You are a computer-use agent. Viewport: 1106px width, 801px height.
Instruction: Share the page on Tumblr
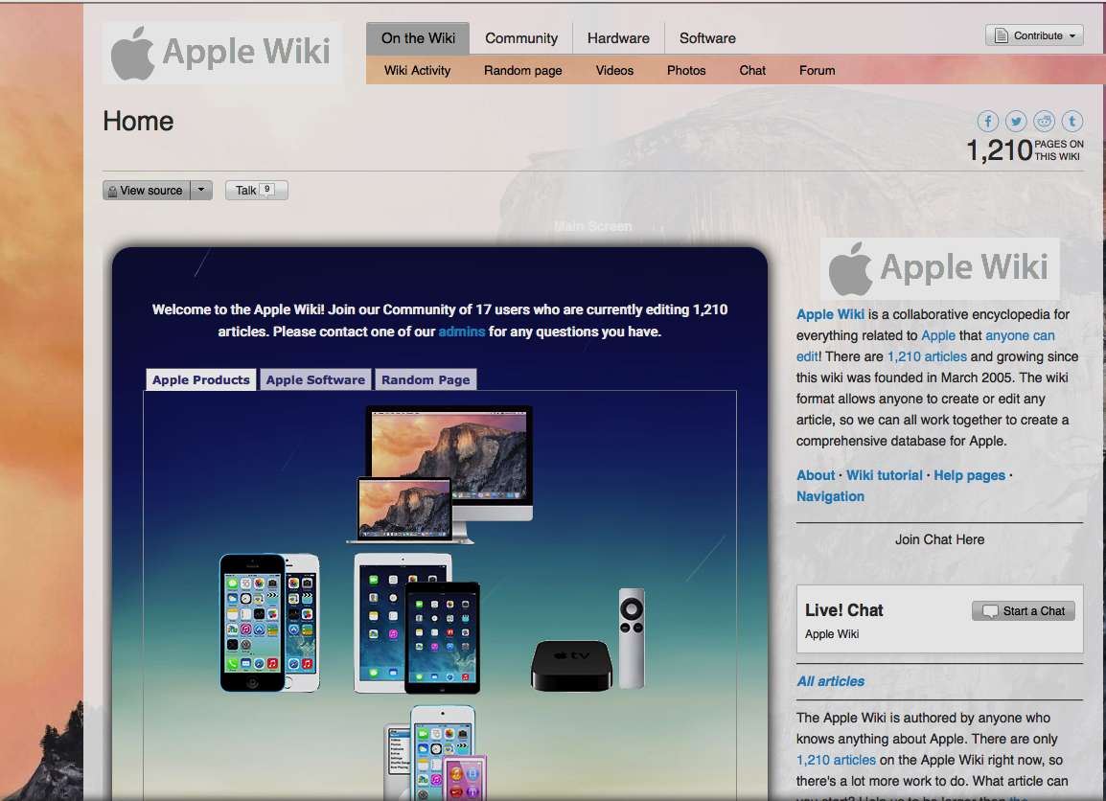click(1072, 122)
